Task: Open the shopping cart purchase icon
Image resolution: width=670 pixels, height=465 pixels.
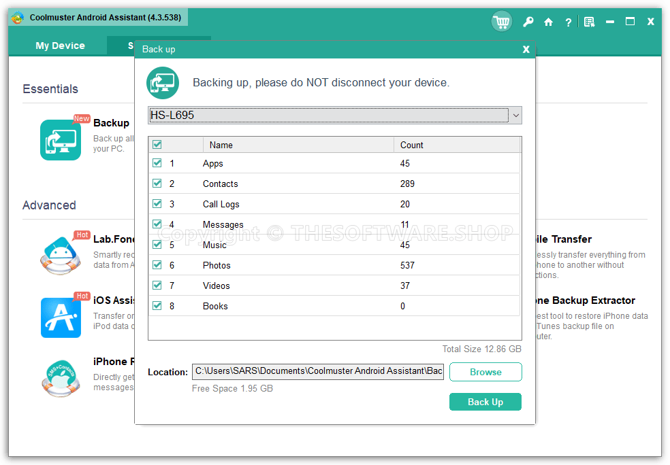Action: pos(502,21)
